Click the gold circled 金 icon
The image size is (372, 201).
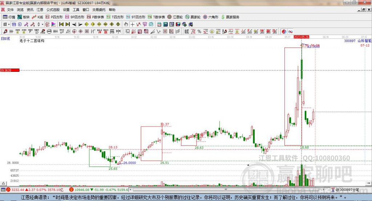(x=212, y=32)
